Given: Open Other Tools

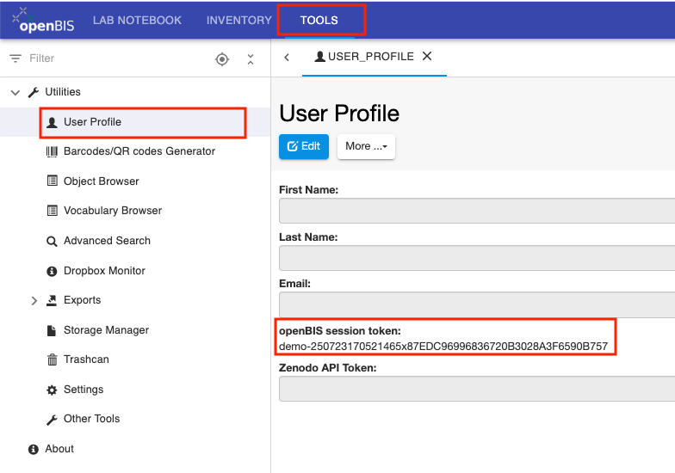Looking at the screenshot, I should point(91,418).
